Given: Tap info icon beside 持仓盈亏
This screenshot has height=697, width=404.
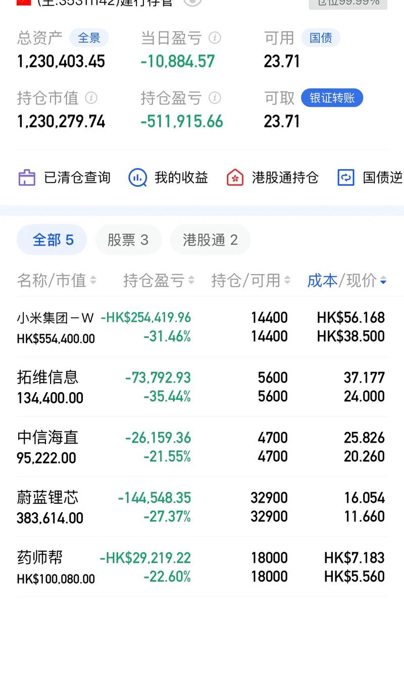Looking at the screenshot, I should click(x=215, y=97).
